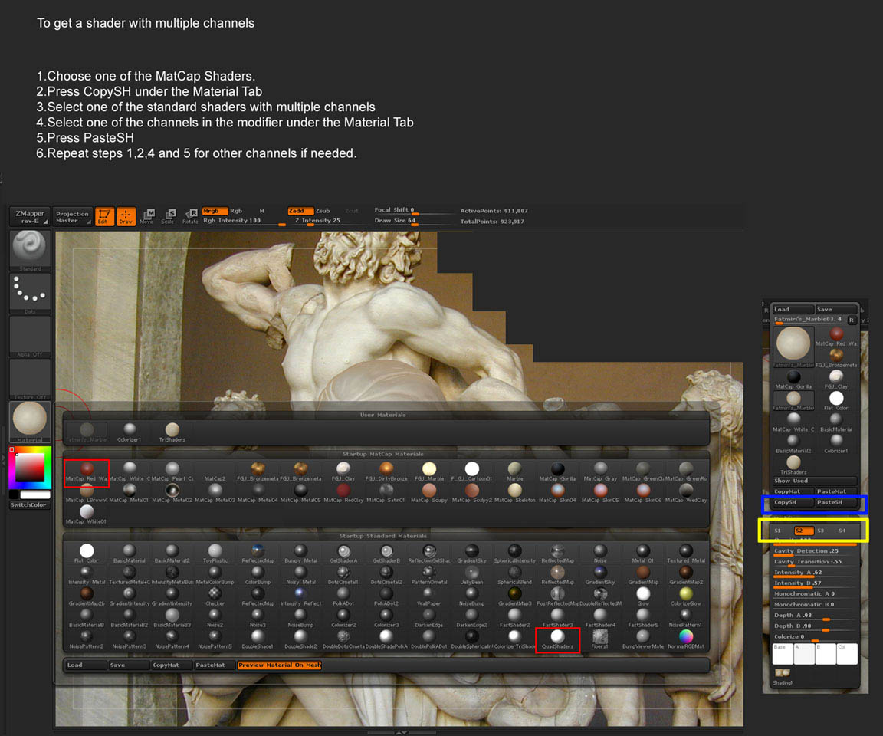Screen dimensions: 883x736
Task: Select the FGJ_Marble material
Action: tap(429, 472)
